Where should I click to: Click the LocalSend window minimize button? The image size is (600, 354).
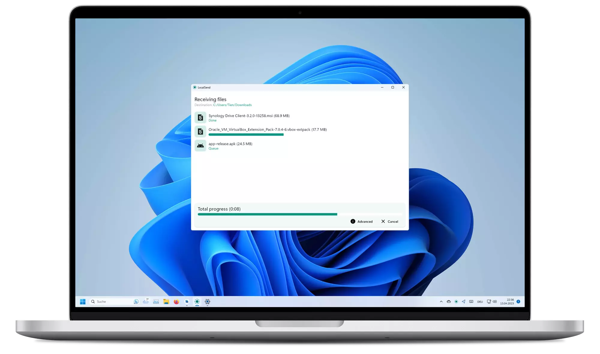382,87
